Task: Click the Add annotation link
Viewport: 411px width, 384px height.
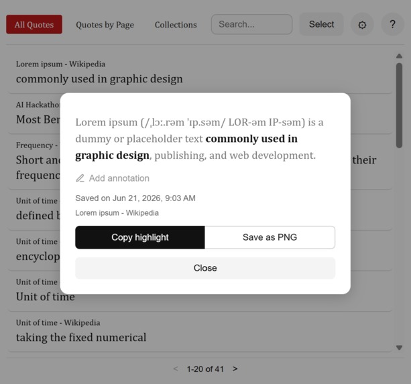Action: 113,178
